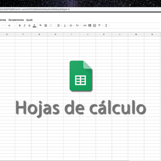Open the font size 10 dropdown
The image size is (161, 161).
click(12, 25)
